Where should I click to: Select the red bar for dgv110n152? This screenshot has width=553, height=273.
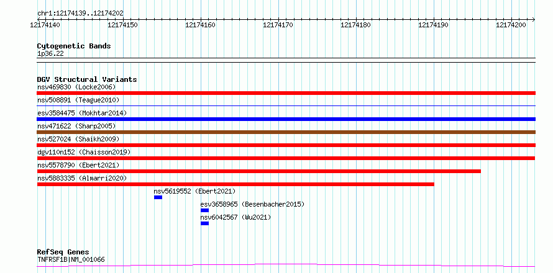[x=286, y=158]
